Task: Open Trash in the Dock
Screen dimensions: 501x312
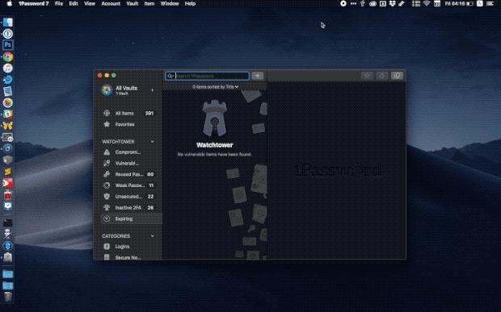Action: coord(7,297)
